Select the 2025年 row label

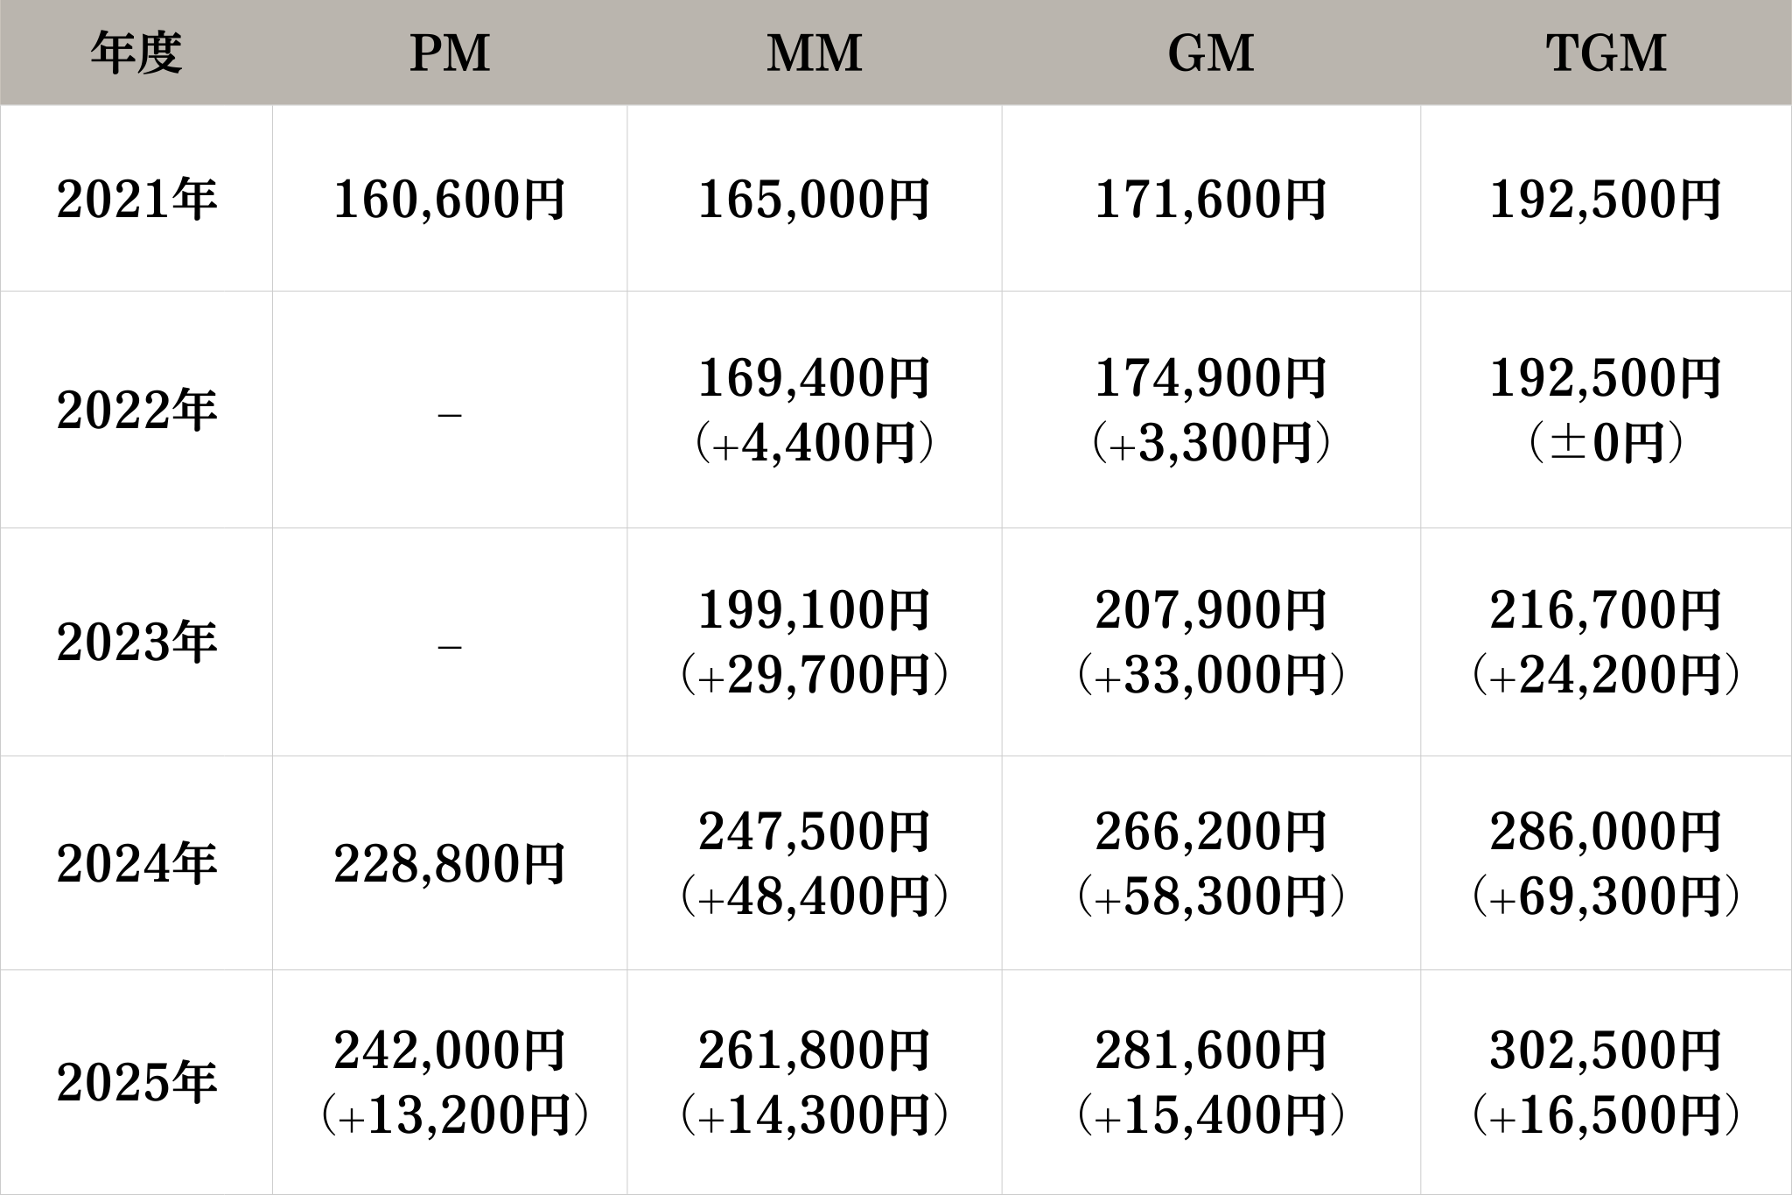point(136,1083)
